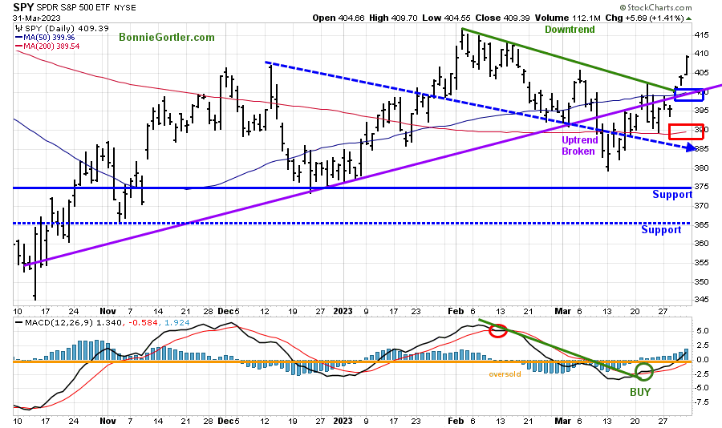Click the green BUY label in MACD panel
The width and height of the screenshot is (722, 428).
(640, 392)
